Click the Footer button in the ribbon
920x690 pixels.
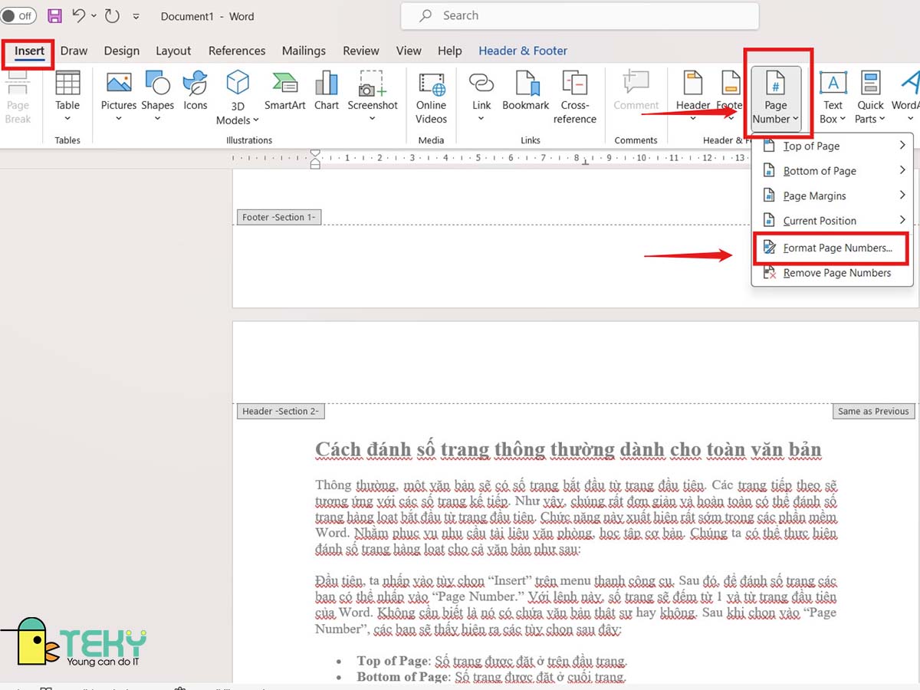tap(729, 97)
